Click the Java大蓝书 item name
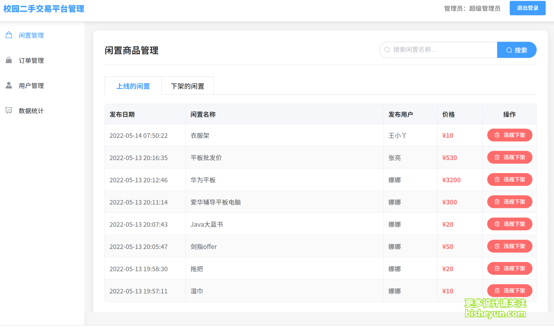The image size is (554, 328). [x=207, y=224]
